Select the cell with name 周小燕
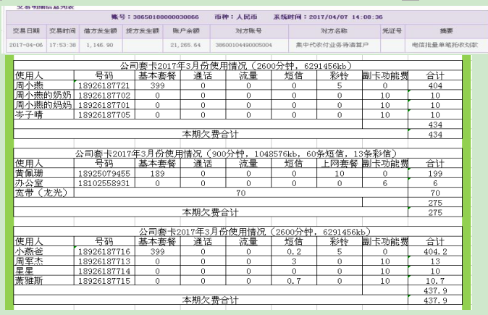This screenshot has width=488, height=315. coord(33,85)
